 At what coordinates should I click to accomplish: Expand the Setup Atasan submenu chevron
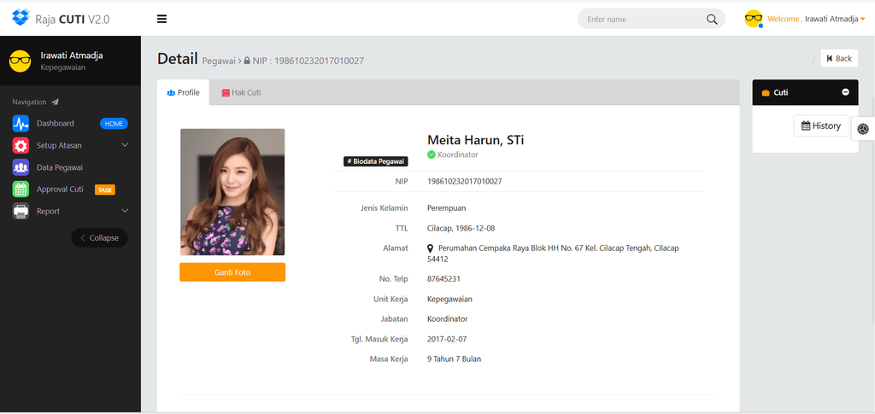[x=125, y=145]
